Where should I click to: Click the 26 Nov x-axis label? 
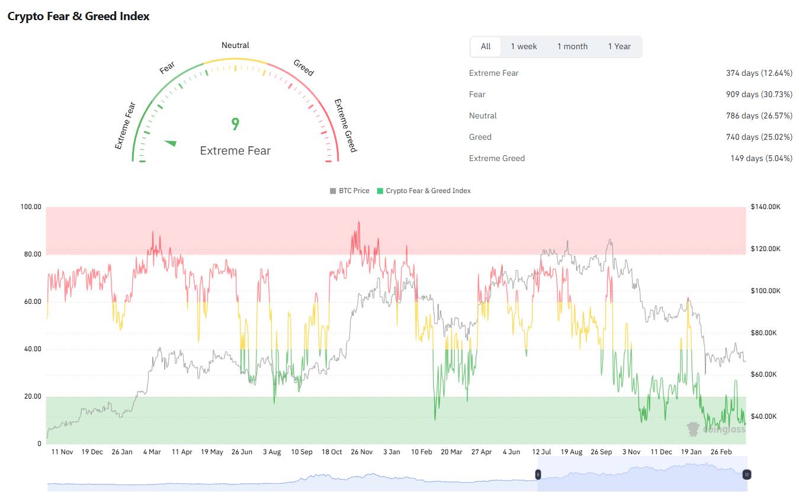(361, 452)
